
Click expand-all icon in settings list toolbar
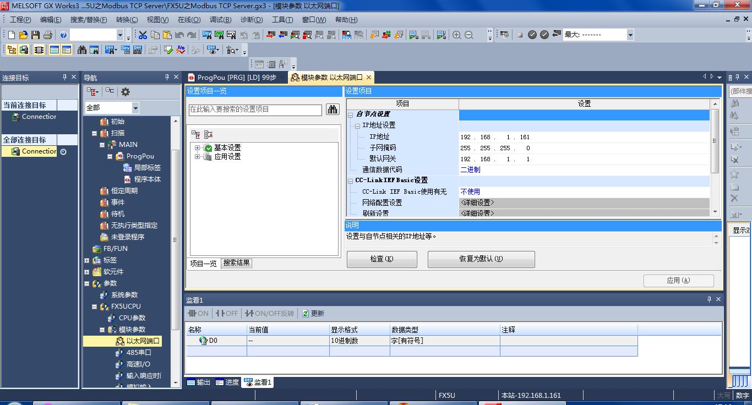(196, 134)
